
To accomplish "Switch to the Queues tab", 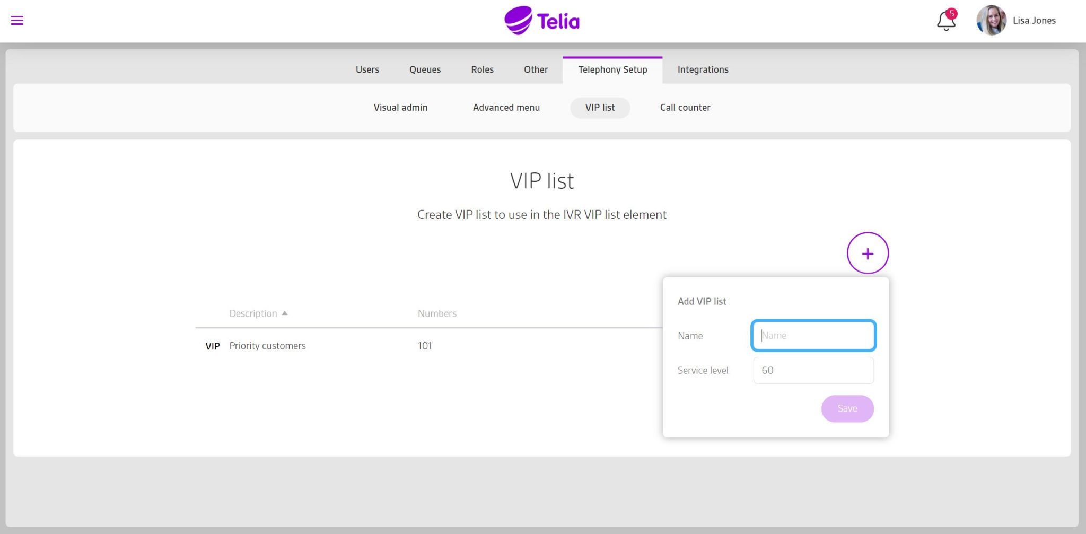I will [425, 69].
